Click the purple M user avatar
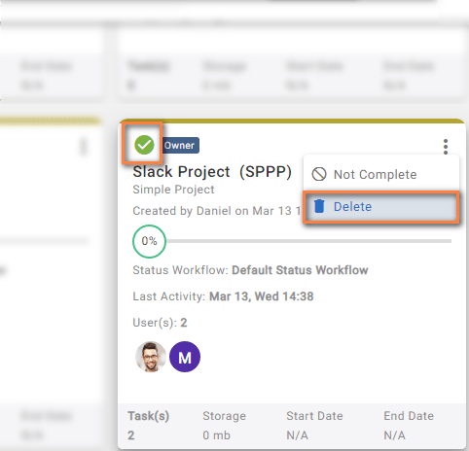Viewport: 469px width, 451px height. click(x=185, y=357)
